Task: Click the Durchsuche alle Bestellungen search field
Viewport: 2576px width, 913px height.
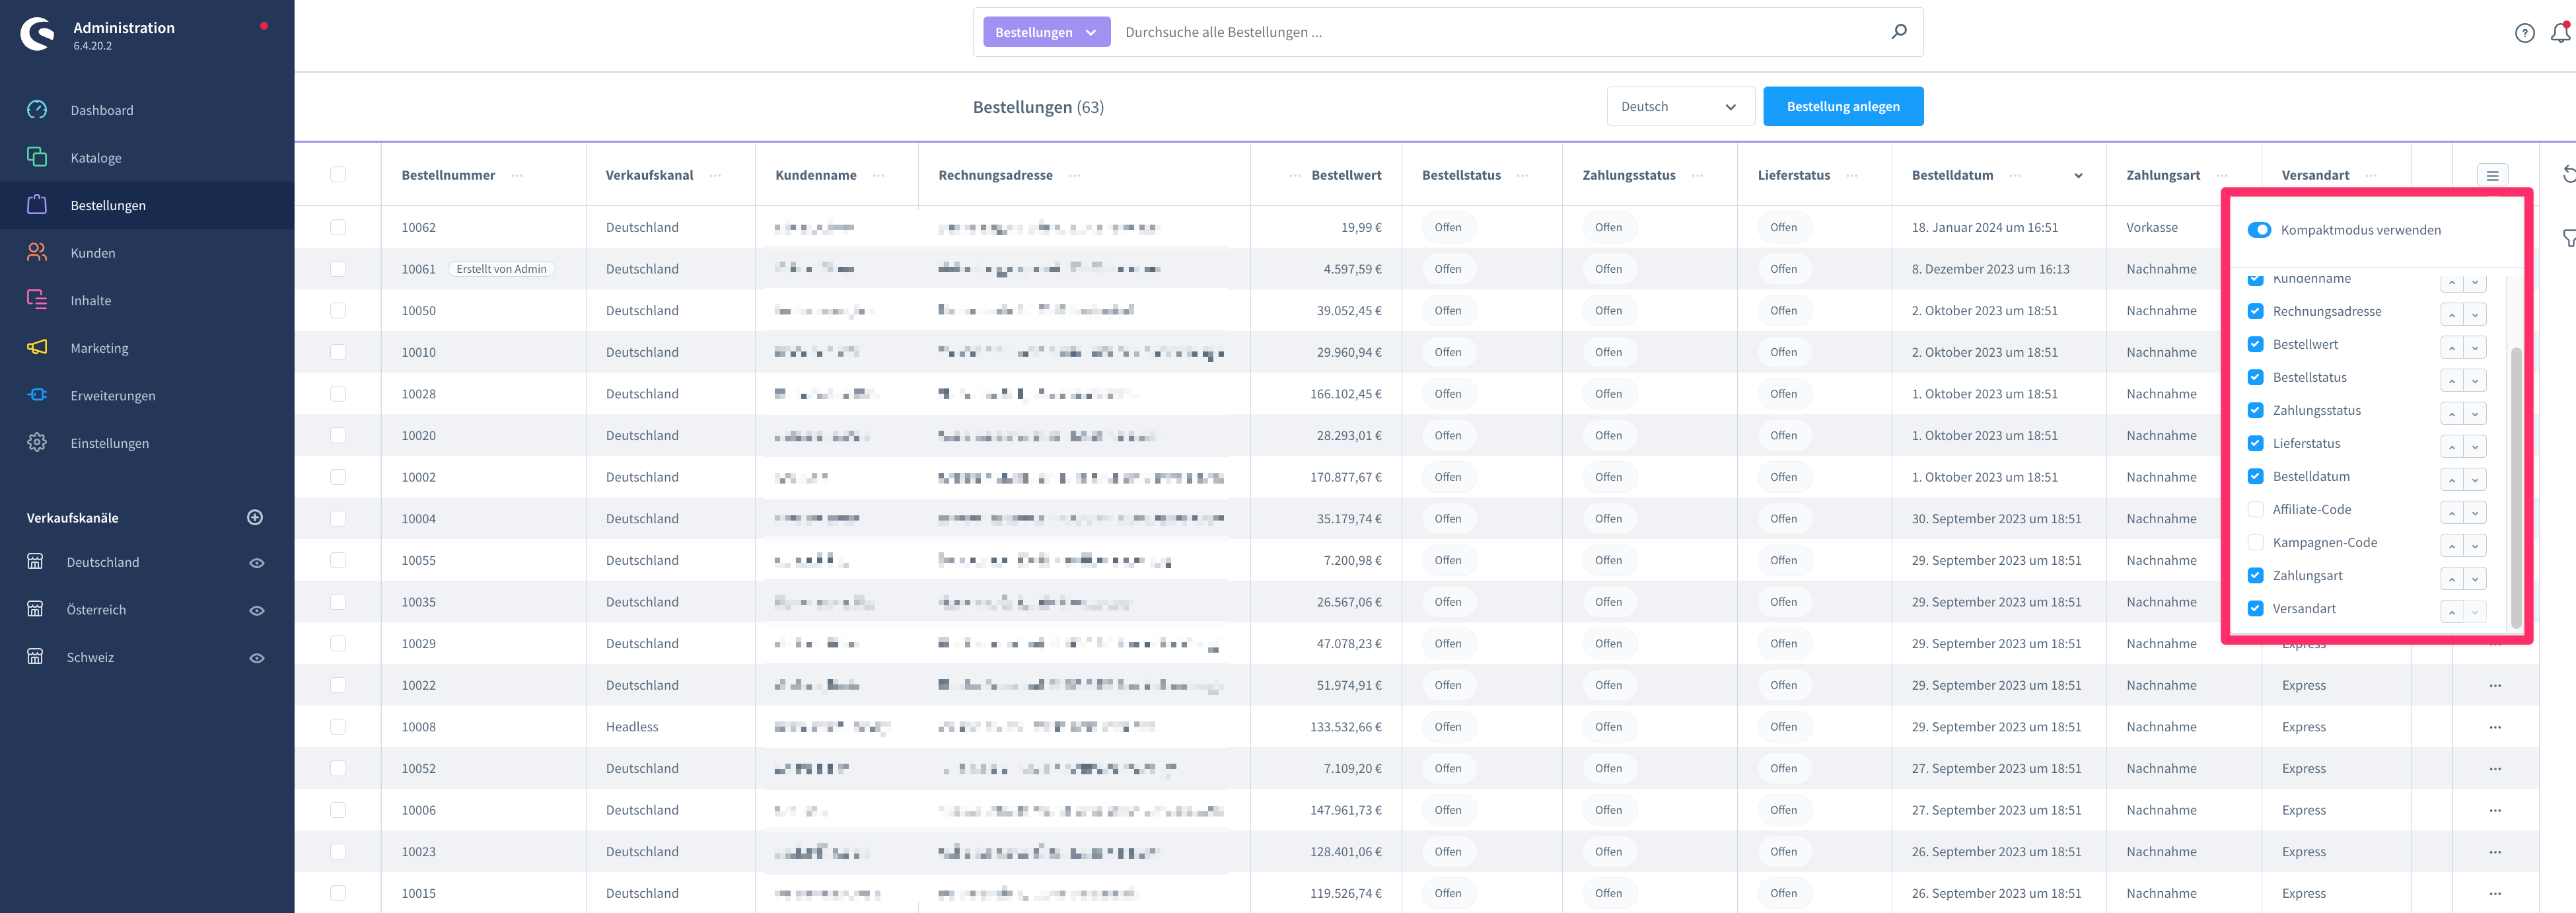Action: click(1501, 32)
